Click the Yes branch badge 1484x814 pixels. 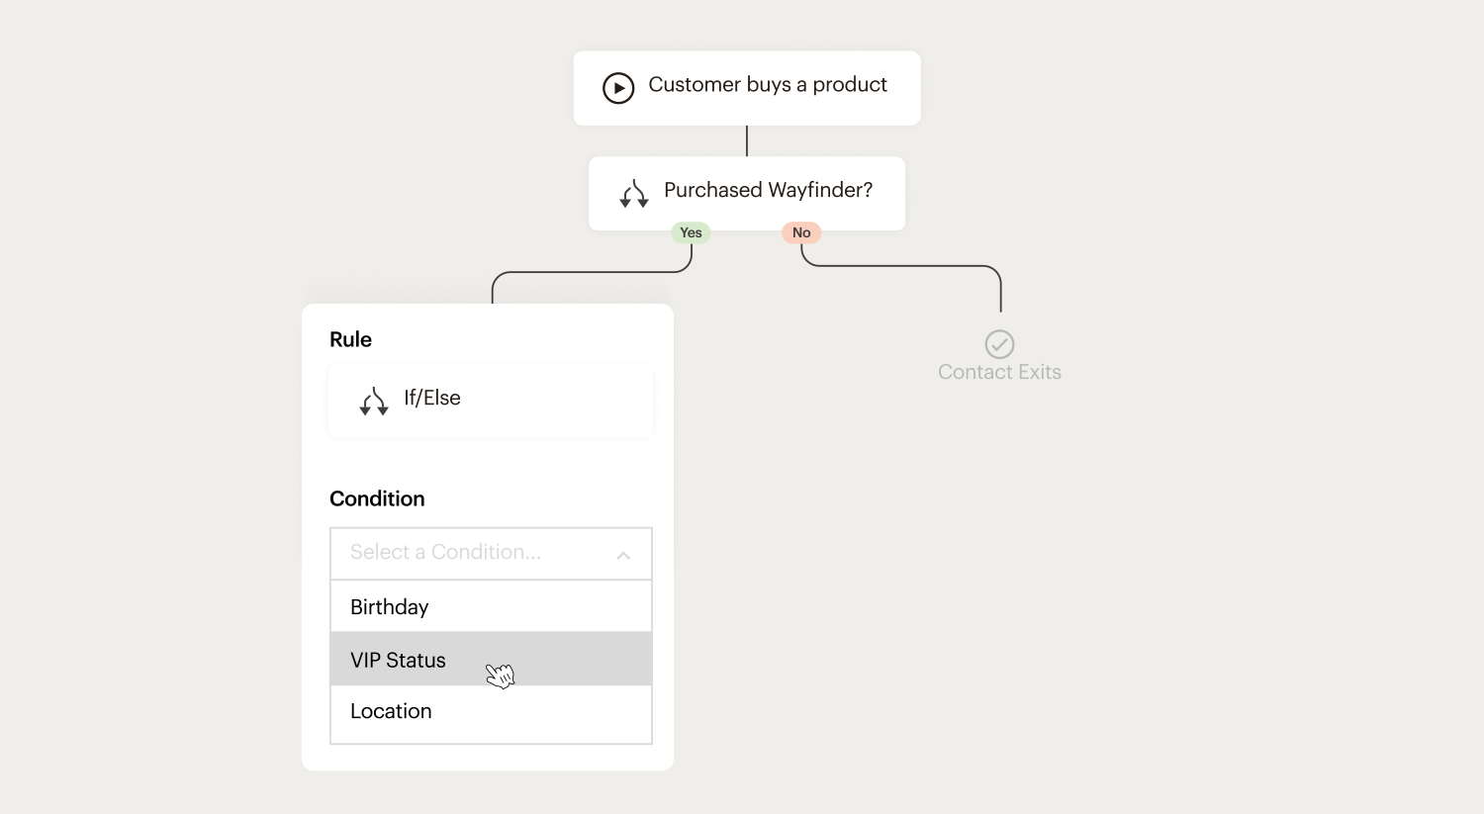(x=691, y=233)
